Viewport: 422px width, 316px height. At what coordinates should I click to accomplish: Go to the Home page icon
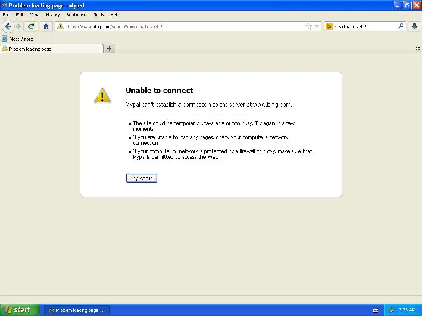46,26
